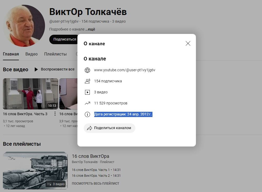Click the globe icon beside channel URL
The width and height of the screenshot is (262, 192).
tap(87, 70)
